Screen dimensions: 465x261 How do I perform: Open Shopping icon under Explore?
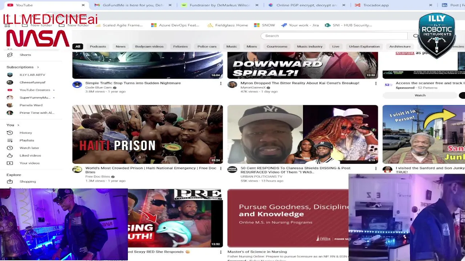click(10, 182)
